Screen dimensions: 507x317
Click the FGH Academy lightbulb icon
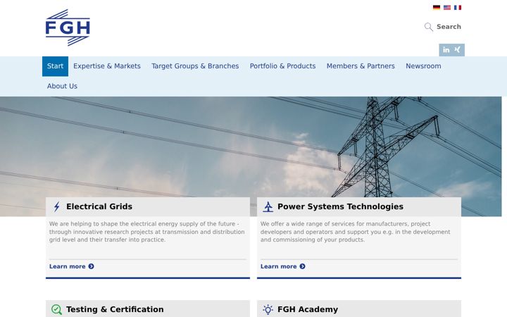point(268,309)
